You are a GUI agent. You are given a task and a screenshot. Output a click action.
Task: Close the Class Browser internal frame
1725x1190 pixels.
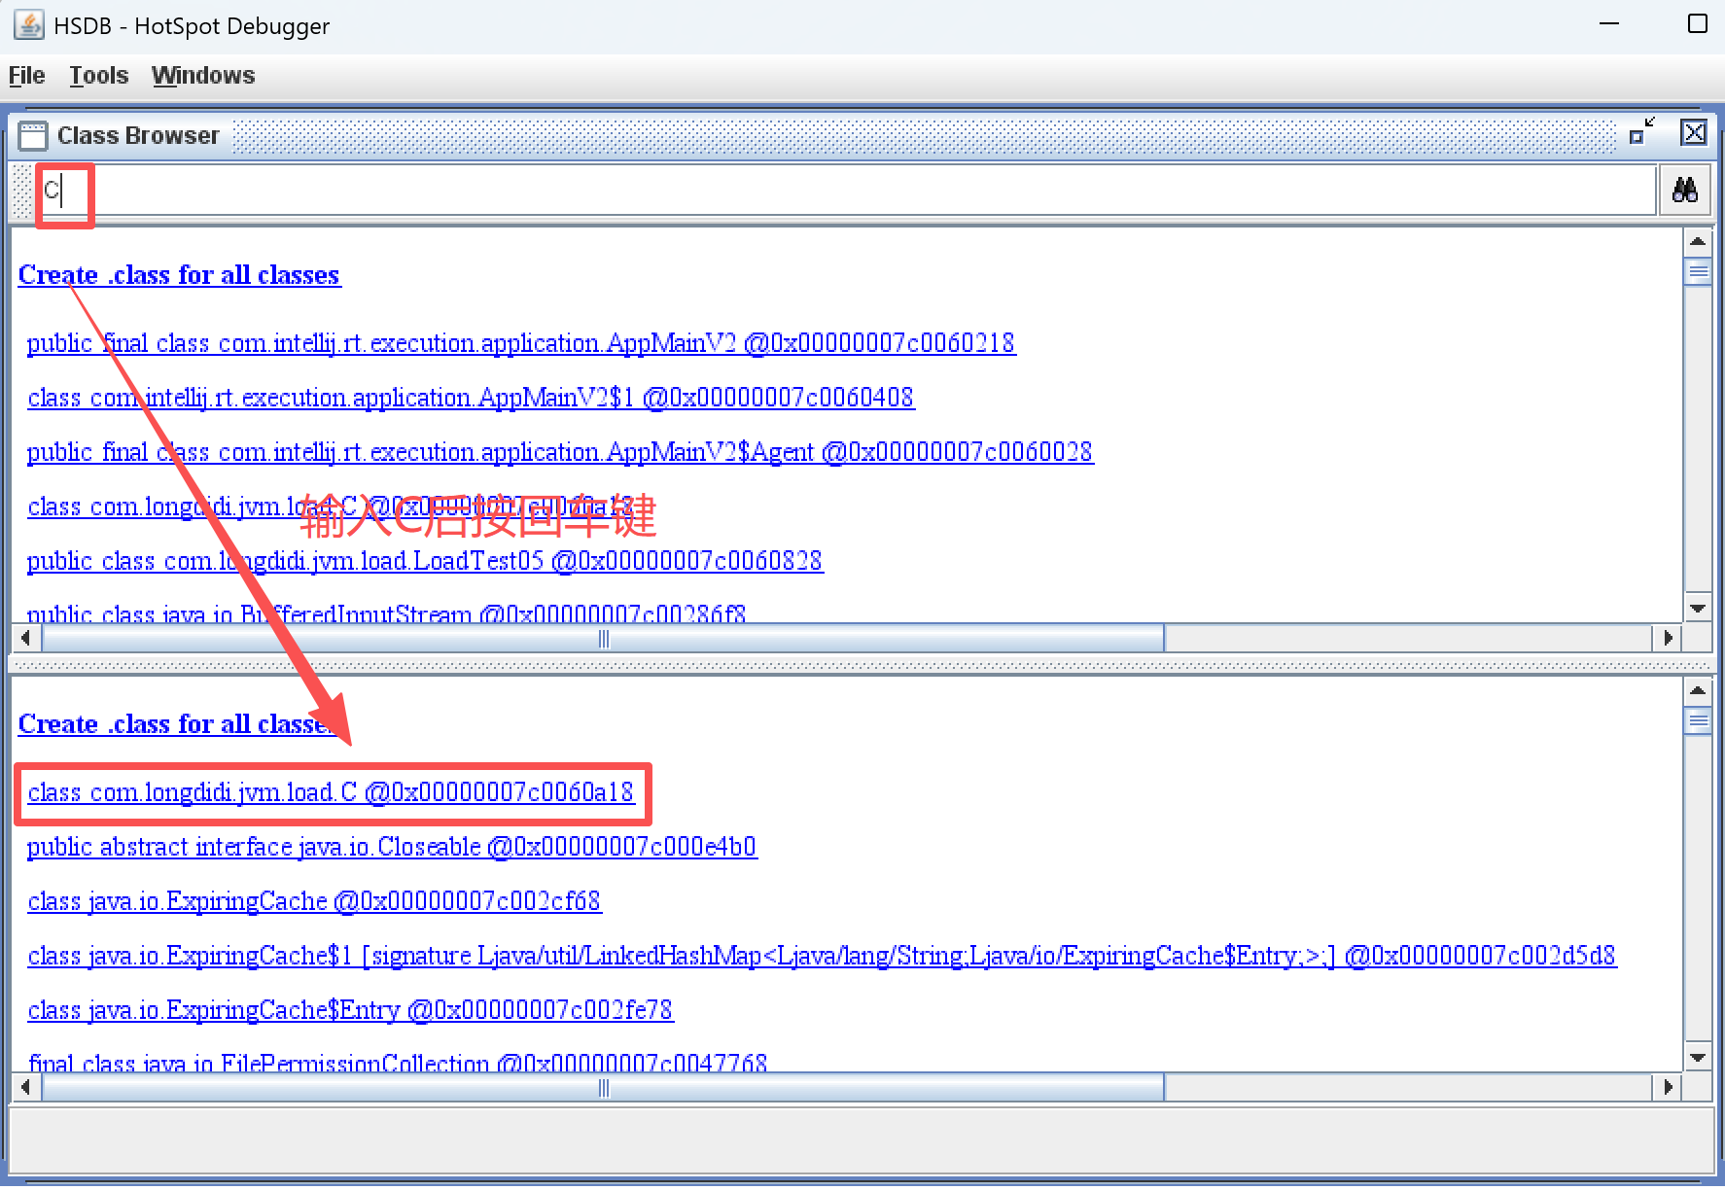tap(1694, 132)
